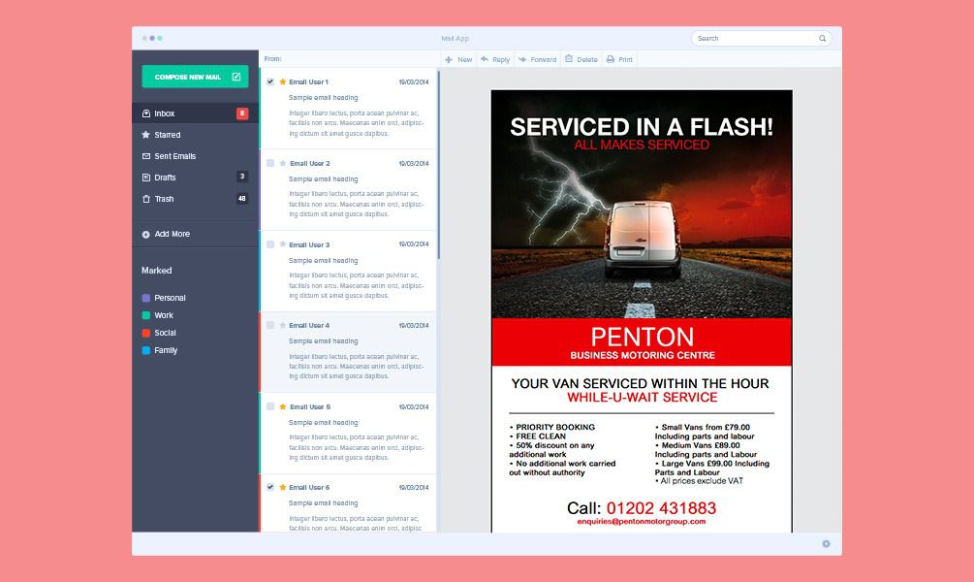Uncheck the Email User 1 checkbox

point(270,81)
